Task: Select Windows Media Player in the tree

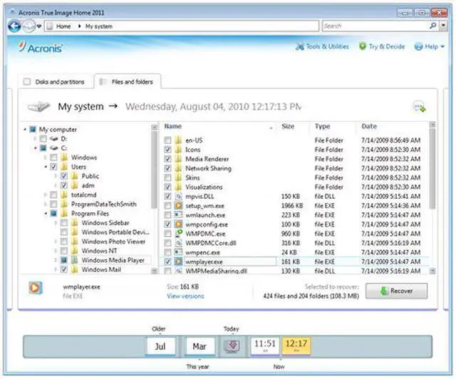Action: (x=113, y=260)
